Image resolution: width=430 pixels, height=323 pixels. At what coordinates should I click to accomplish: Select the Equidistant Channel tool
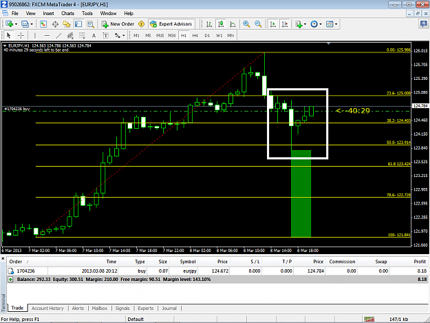coord(70,35)
